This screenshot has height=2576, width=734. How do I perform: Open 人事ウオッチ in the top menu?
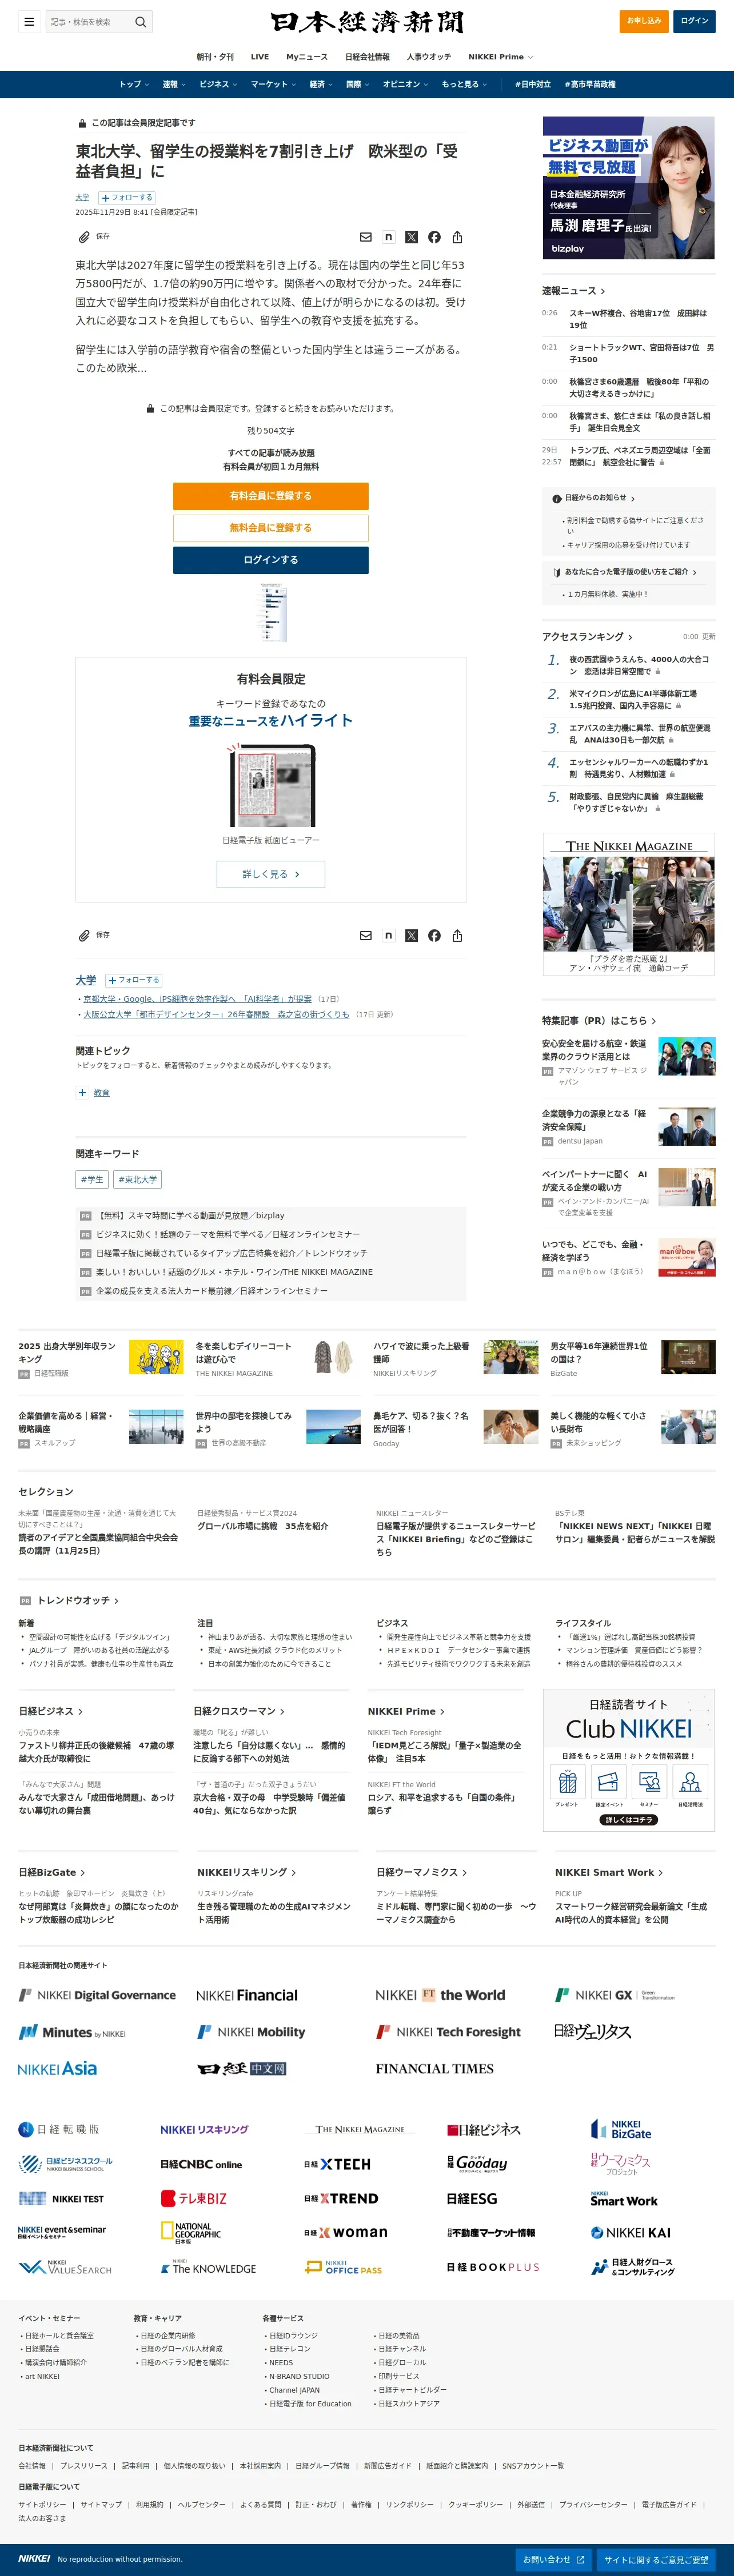point(429,57)
